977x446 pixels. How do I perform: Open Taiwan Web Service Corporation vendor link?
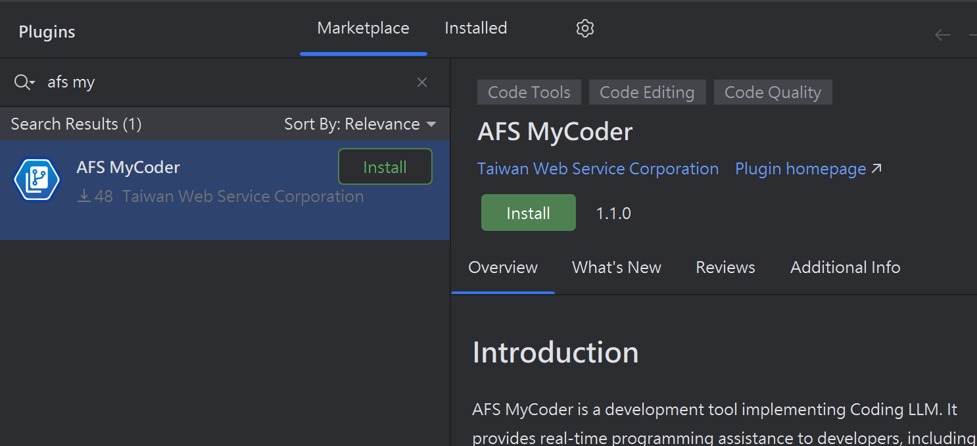598,169
